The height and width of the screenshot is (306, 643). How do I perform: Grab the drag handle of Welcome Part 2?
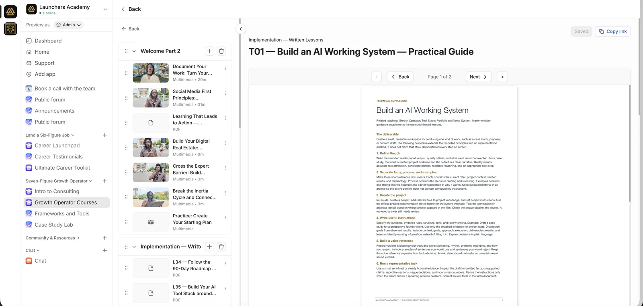(126, 51)
